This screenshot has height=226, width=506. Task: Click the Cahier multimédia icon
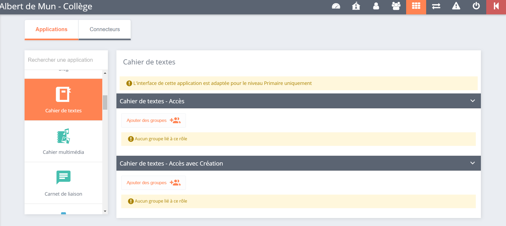63,136
